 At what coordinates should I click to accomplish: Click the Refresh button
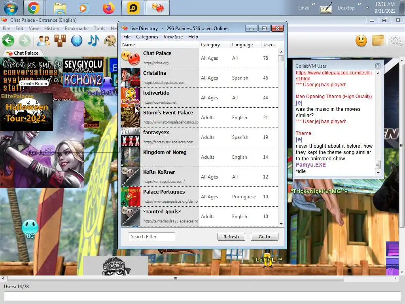[231, 237]
